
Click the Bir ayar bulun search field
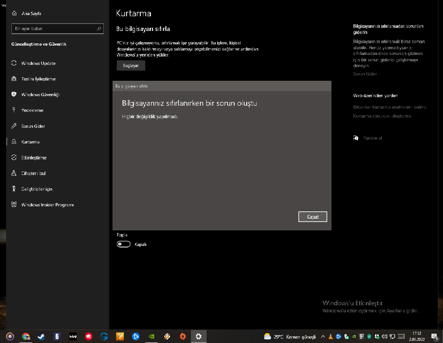(57, 29)
